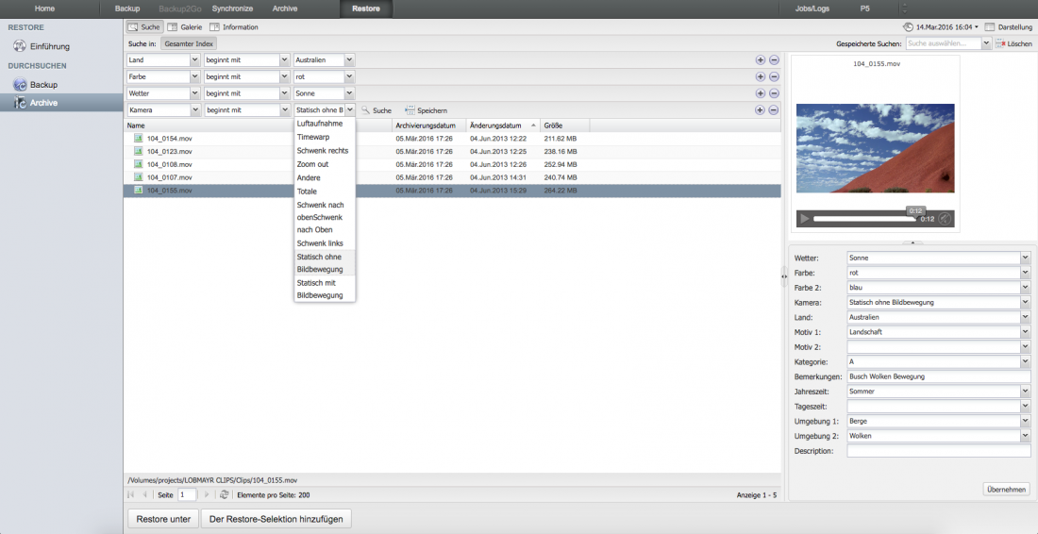
Task: Choose 'Luftaufnahme' from the open Kamera list
Action: pos(319,124)
